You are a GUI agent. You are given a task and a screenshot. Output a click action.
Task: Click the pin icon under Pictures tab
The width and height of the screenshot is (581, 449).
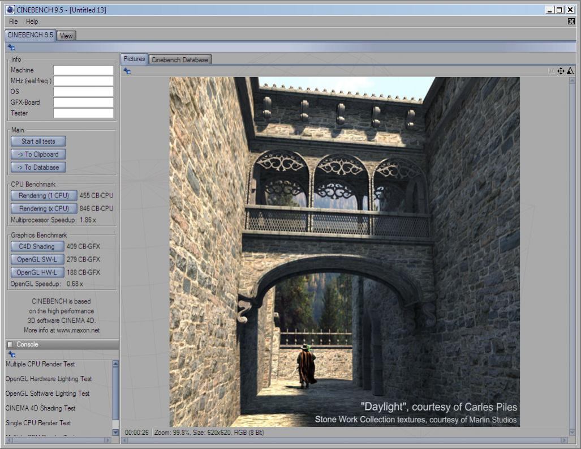127,71
